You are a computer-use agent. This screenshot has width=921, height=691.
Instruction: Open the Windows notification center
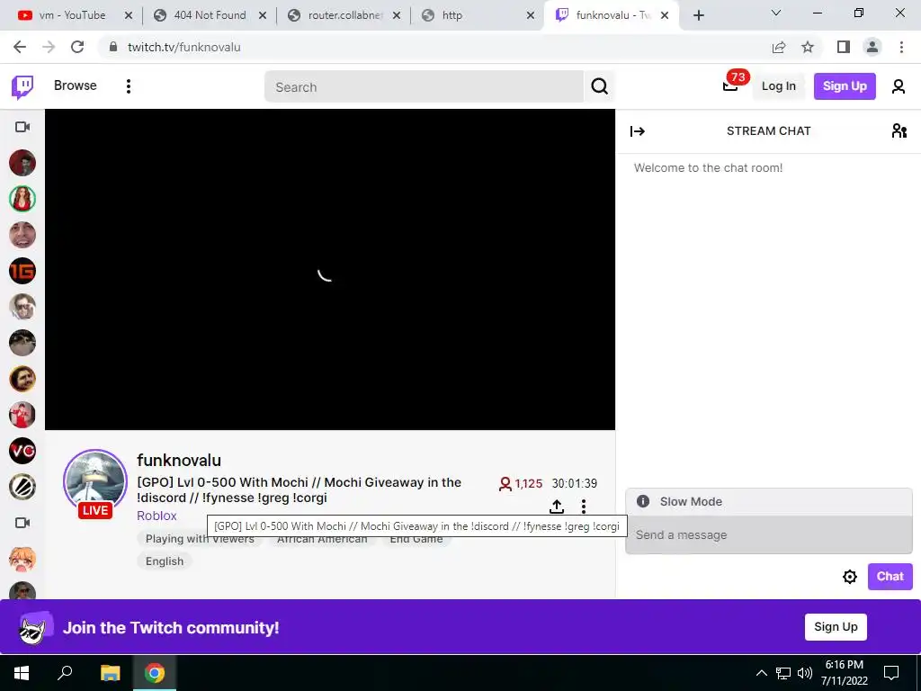pos(891,673)
